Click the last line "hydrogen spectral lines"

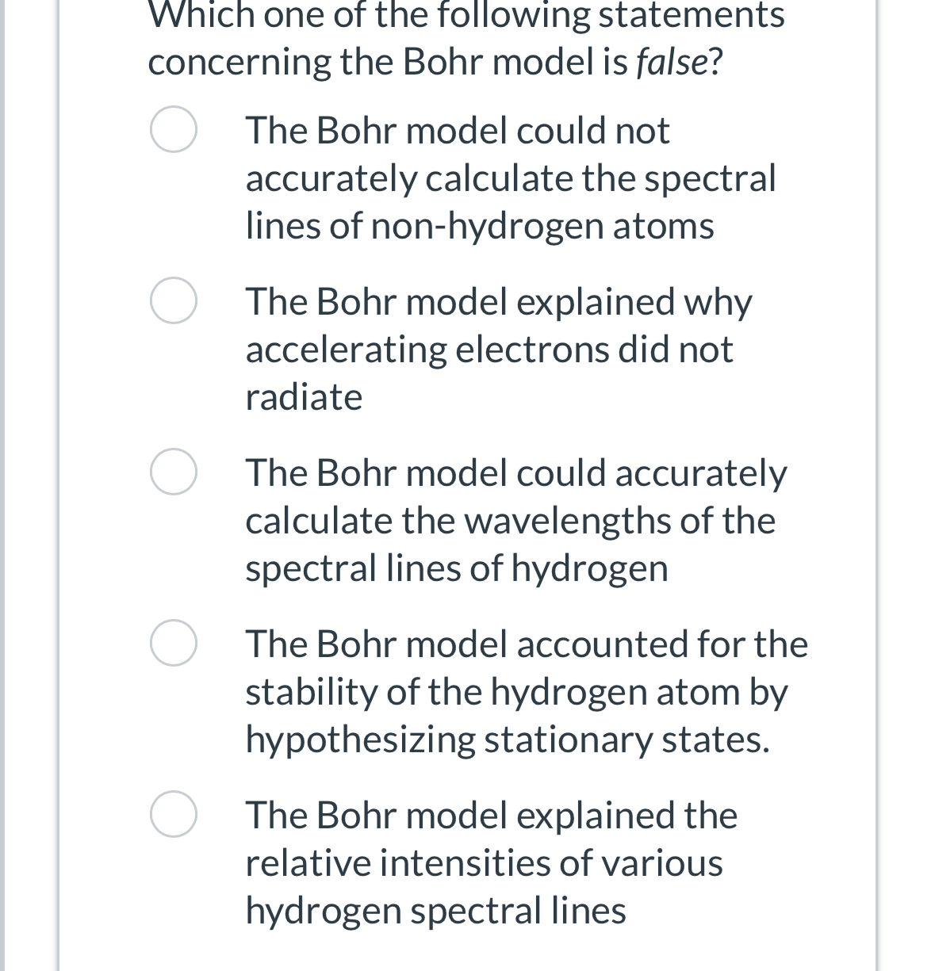click(435, 911)
